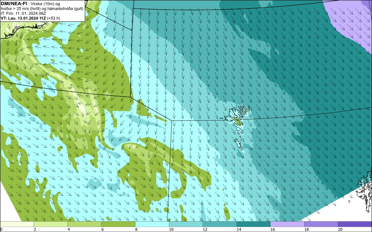This screenshot has width=372, height=232.
Task: Click the '18' label under the color scale
Action: [x=306, y=229]
